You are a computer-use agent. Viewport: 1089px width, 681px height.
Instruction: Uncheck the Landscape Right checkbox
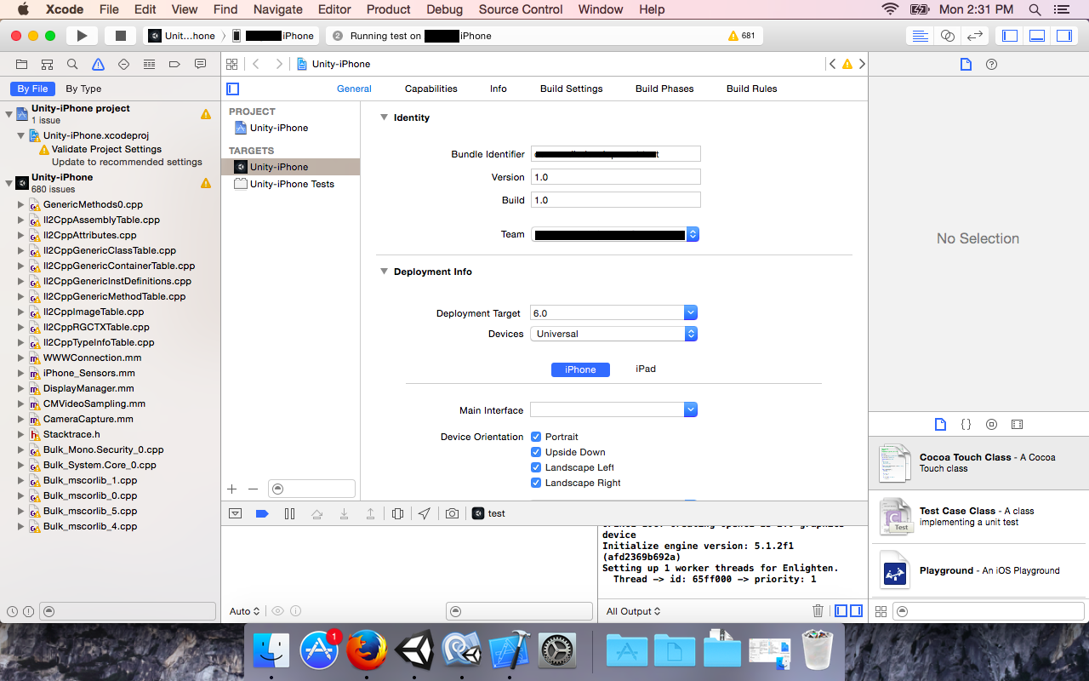(536, 483)
